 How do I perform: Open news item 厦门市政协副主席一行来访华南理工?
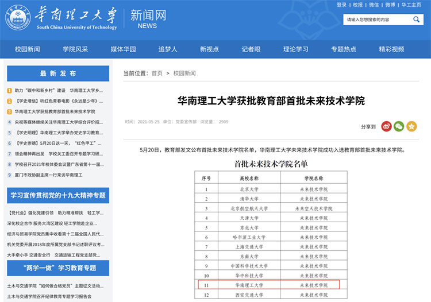point(48,175)
